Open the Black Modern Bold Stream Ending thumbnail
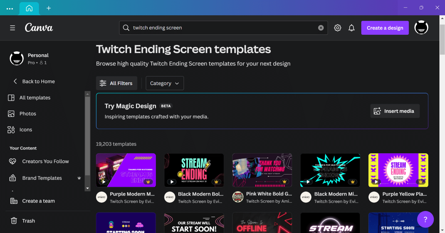 click(x=194, y=170)
